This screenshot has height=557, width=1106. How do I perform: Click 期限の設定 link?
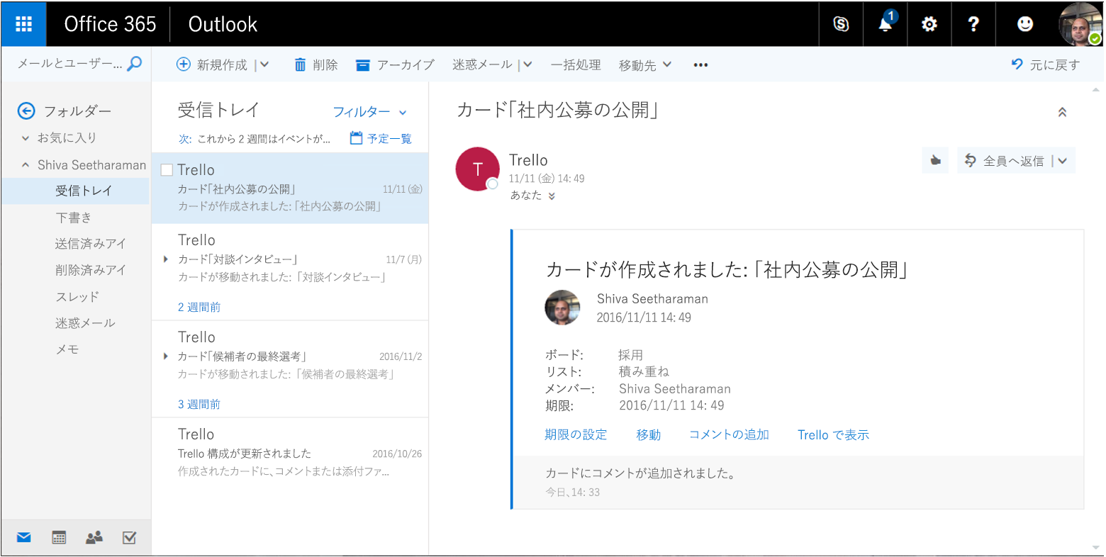click(x=576, y=434)
